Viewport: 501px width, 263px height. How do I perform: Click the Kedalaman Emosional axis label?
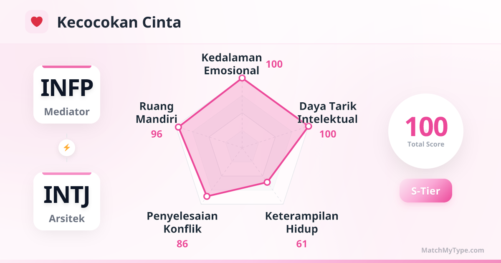232,64
